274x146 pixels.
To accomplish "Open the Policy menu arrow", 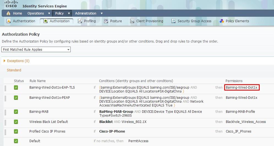I will point(69,13).
